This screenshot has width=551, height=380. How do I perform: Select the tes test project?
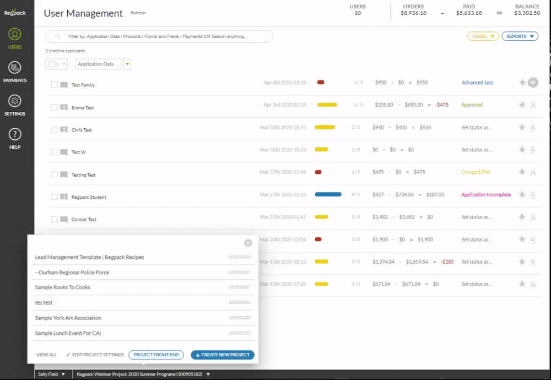(143, 302)
